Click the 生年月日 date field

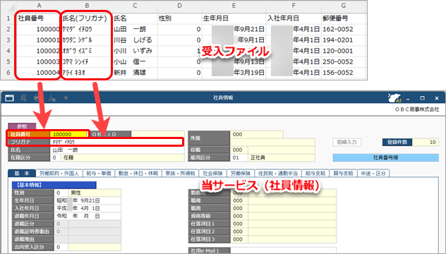pyautogui.click(x=88, y=200)
